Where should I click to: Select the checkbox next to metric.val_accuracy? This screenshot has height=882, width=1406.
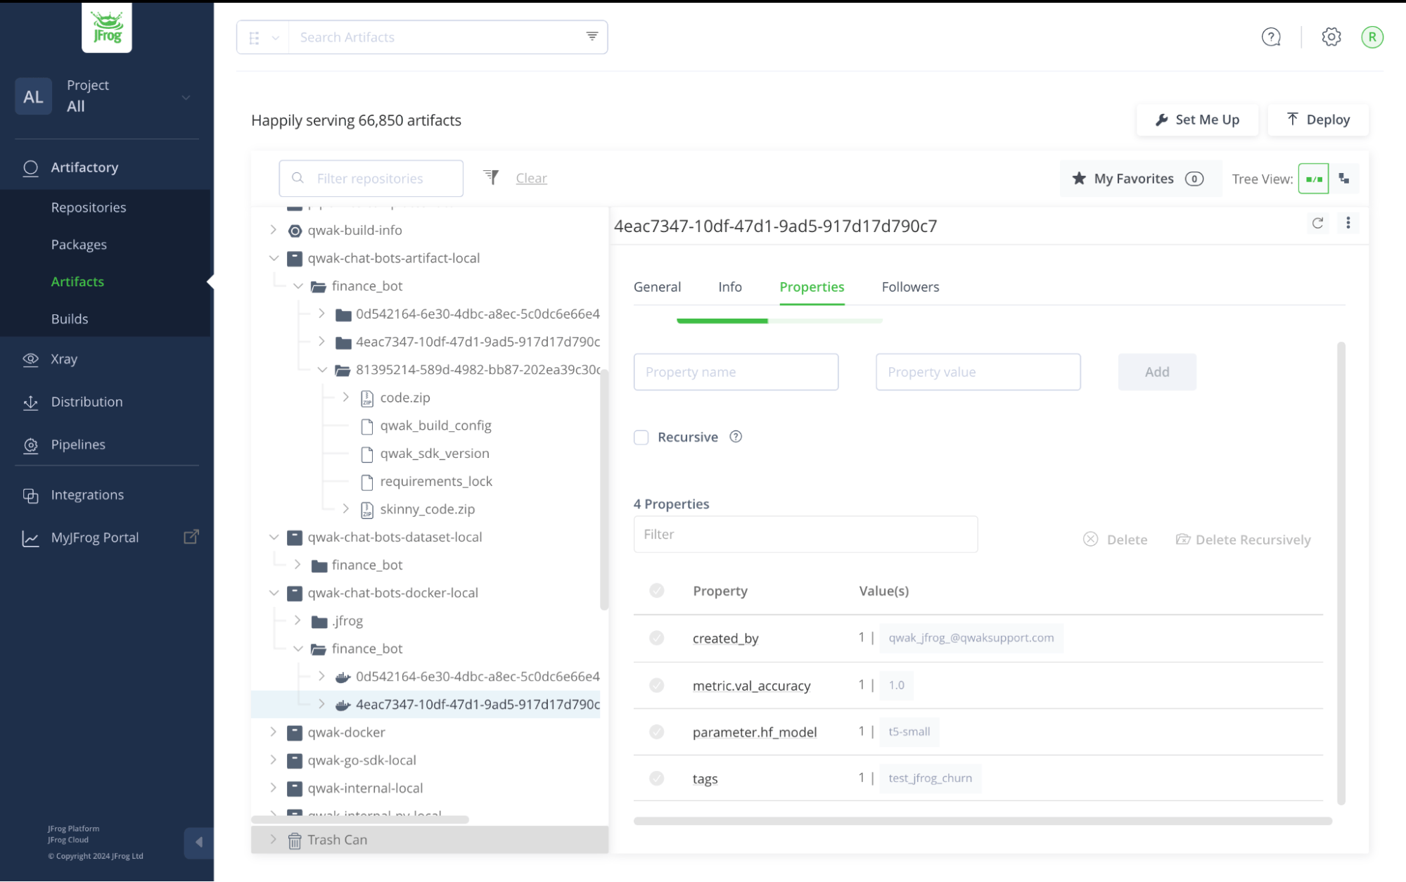tap(656, 684)
